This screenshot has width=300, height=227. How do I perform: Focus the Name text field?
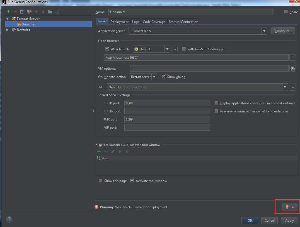191,12
